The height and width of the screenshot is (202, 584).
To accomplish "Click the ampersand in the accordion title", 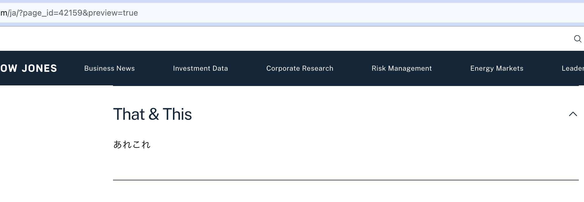I will (x=154, y=114).
